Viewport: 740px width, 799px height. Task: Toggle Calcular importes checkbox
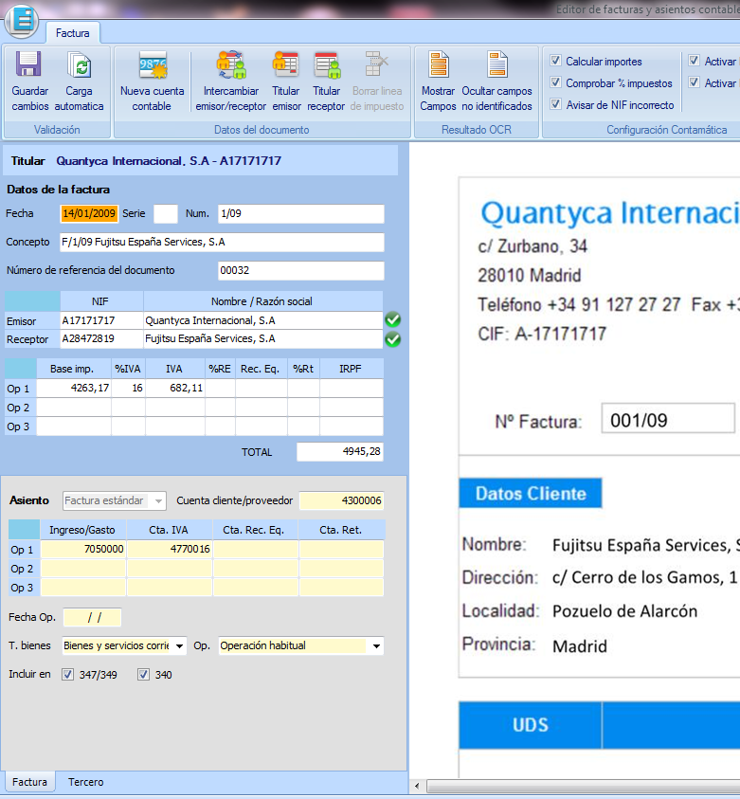[x=555, y=61]
